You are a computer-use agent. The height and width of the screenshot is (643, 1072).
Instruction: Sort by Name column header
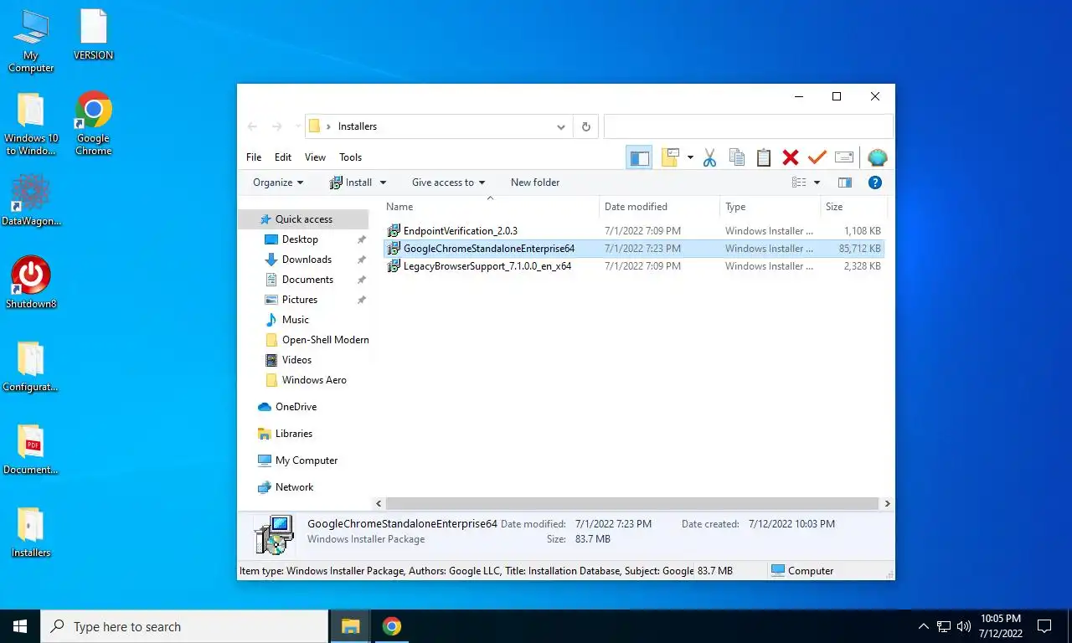[x=490, y=207]
